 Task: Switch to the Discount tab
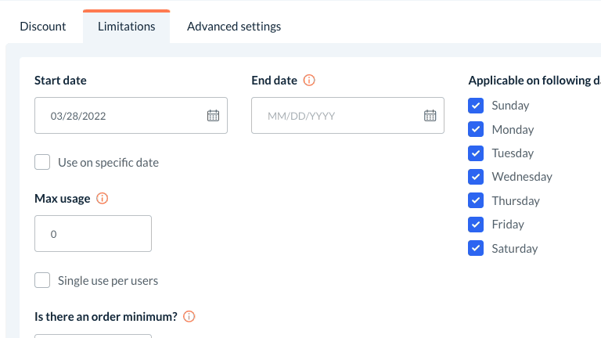tap(43, 27)
